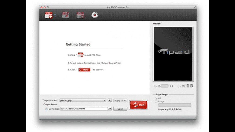Click the small Start image in Getting Started
The image size is (235, 132).
[x=84, y=70]
